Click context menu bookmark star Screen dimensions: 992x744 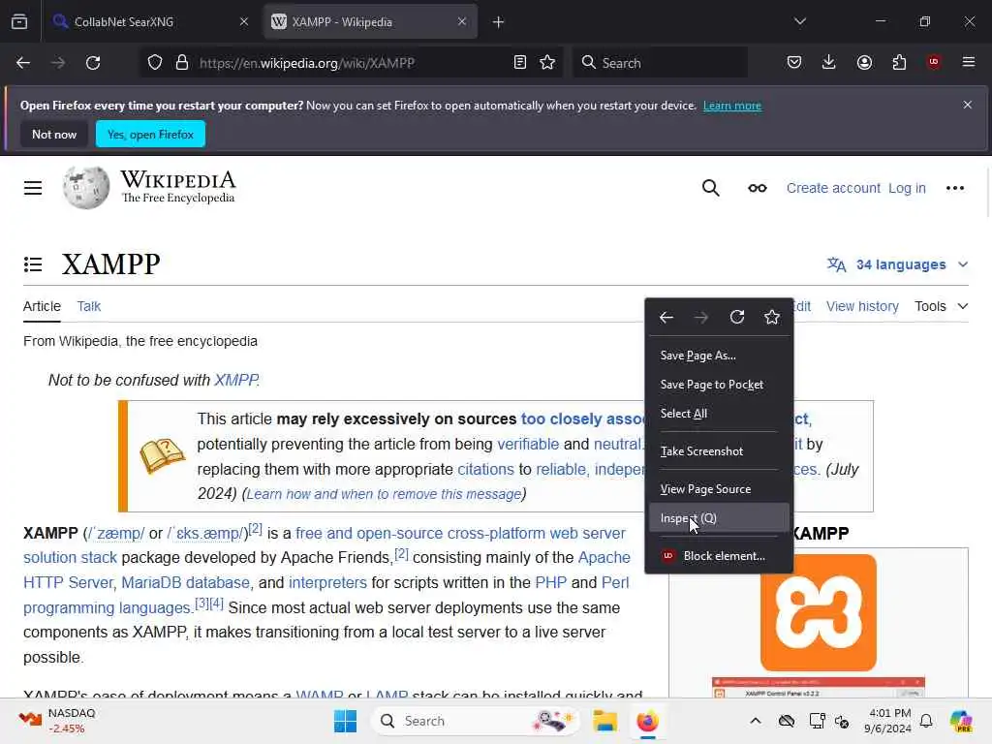click(x=772, y=317)
